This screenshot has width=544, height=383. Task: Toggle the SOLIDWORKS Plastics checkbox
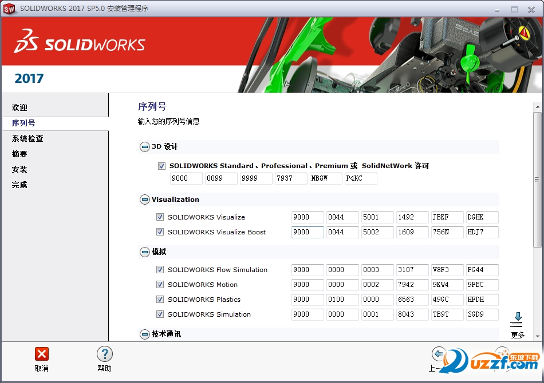(160, 299)
